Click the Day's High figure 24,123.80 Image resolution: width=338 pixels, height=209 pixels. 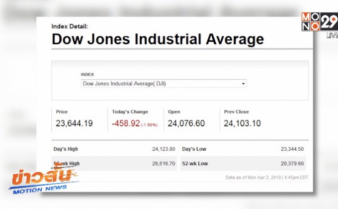[164, 149]
